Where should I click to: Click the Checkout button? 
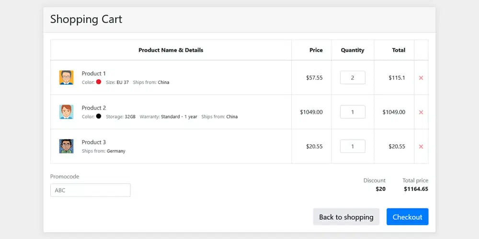tap(408, 217)
